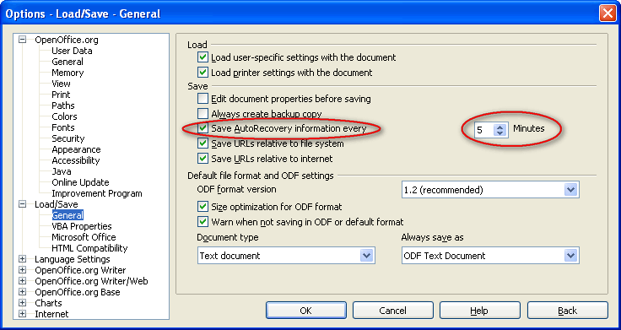Open the Security options page
621x330 pixels.
(67, 138)
